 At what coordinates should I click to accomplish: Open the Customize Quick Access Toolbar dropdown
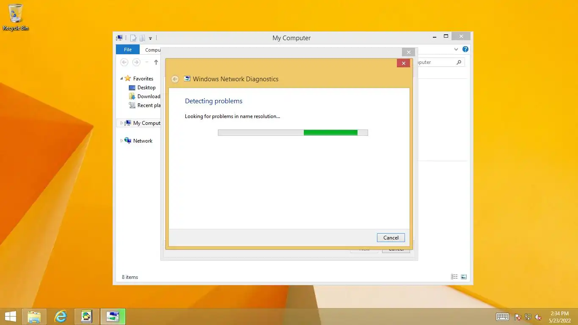pos(150,38)
